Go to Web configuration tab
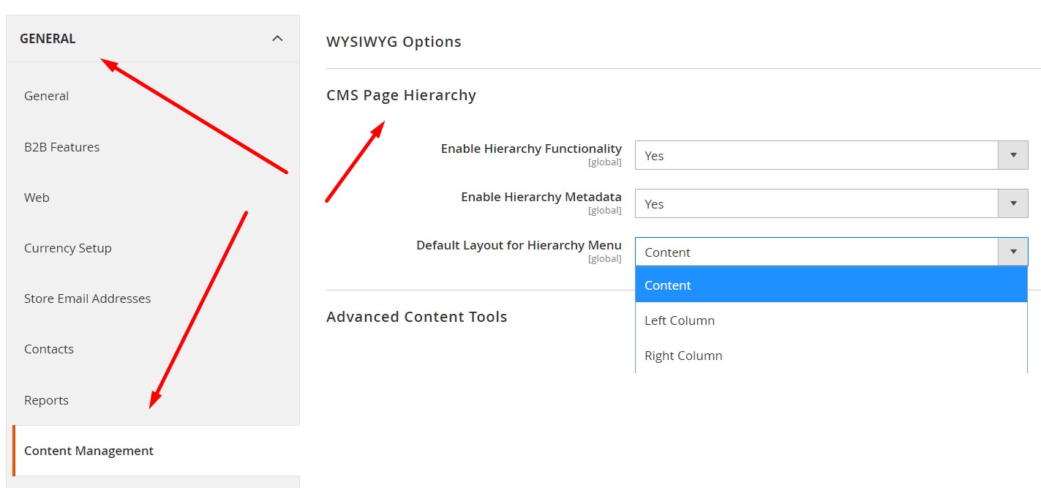1041x488 pixels. (x=37, y=198)
